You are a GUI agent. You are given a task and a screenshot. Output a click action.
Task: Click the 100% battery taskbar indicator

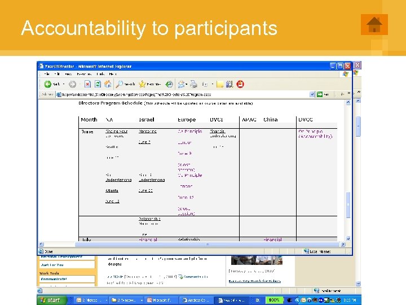pos(273,300)
